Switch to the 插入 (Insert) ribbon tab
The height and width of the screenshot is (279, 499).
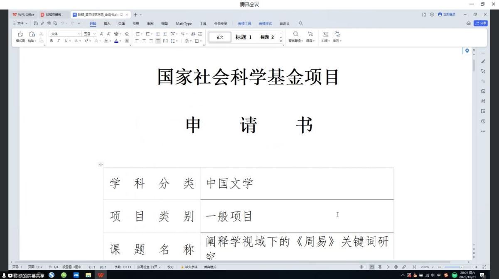click(x=107, y=24)
